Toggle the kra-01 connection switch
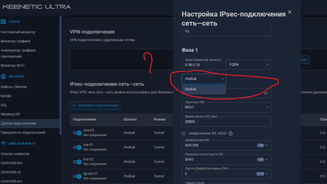 point(77,147)
